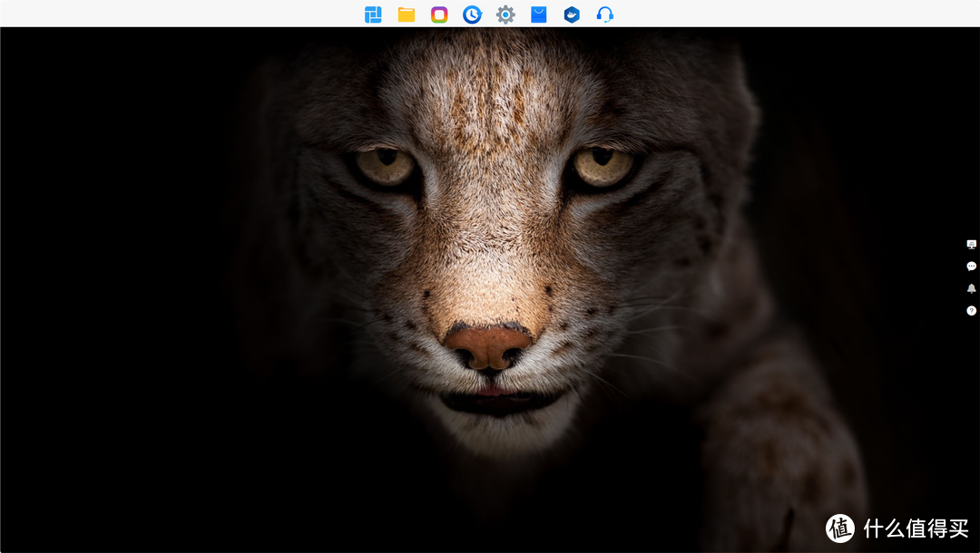The width and height of the screenshot is (980, 553).
Task: Launch the colorful square photos app
Action: tap(439, 15)
